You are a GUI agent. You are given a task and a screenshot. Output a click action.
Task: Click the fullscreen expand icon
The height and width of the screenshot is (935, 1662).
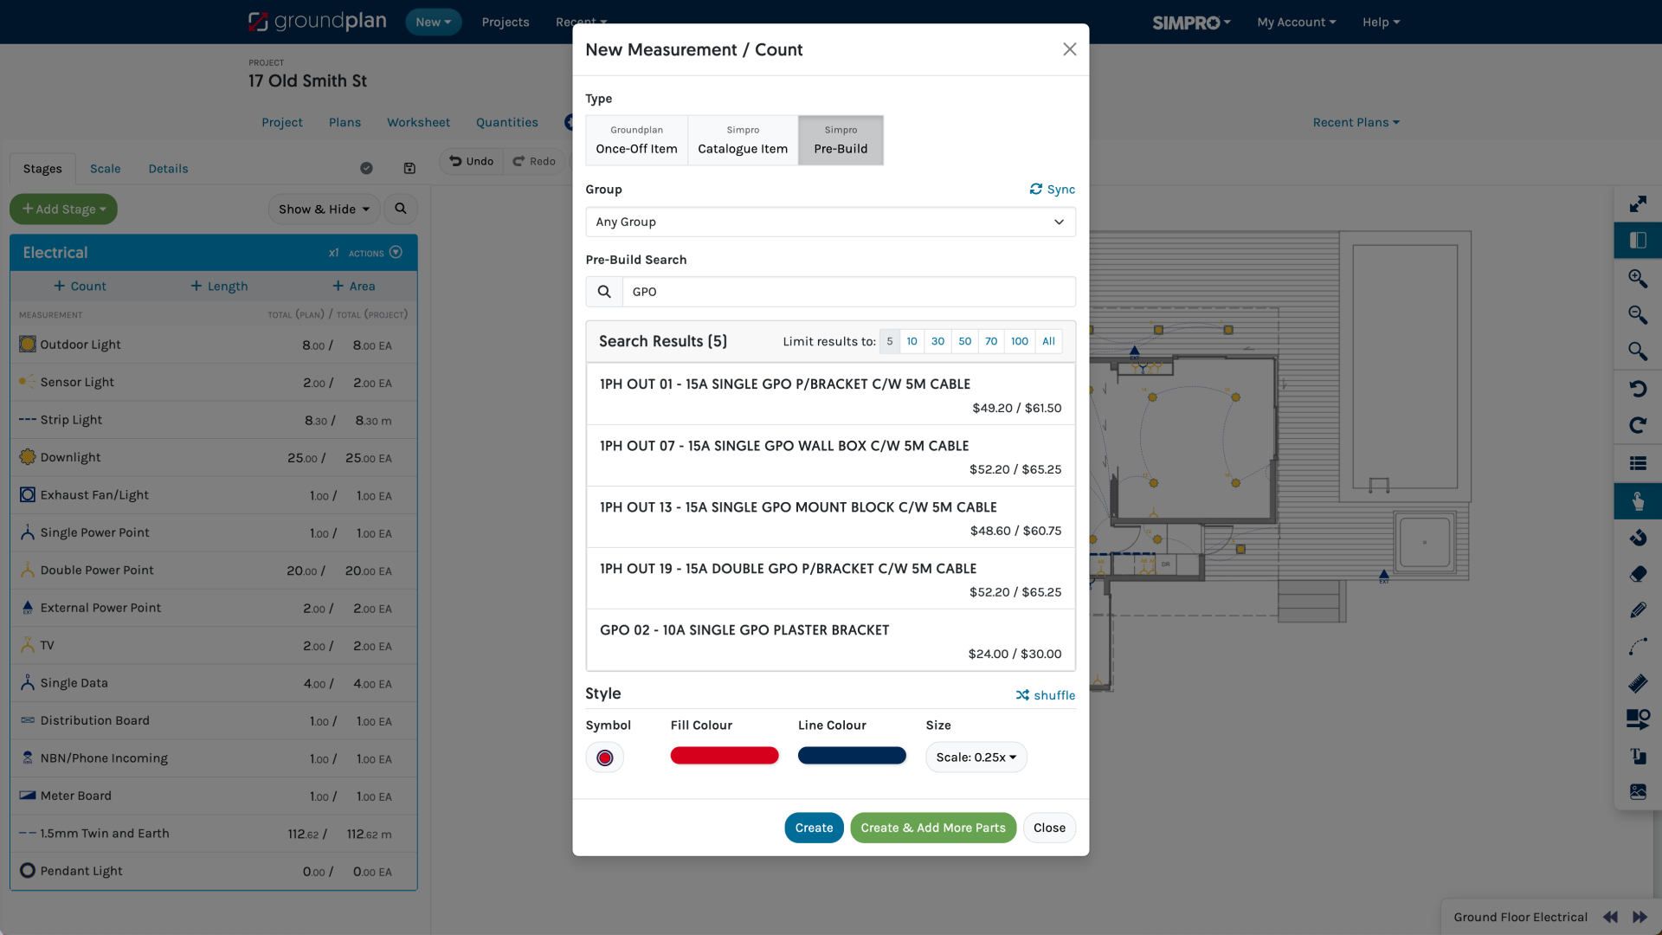coord(1637,204)
